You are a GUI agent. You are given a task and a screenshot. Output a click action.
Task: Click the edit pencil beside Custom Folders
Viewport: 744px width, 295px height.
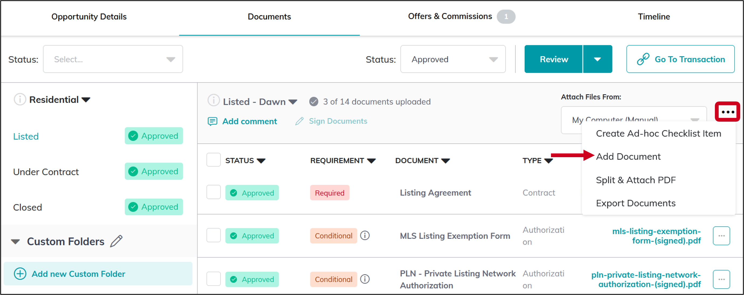click(x=117, y=241)
